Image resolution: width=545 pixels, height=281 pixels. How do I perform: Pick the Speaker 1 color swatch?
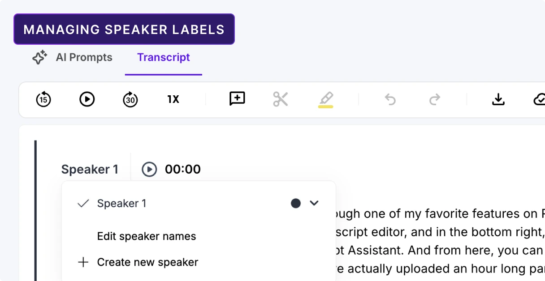click(x=296, y=203)
